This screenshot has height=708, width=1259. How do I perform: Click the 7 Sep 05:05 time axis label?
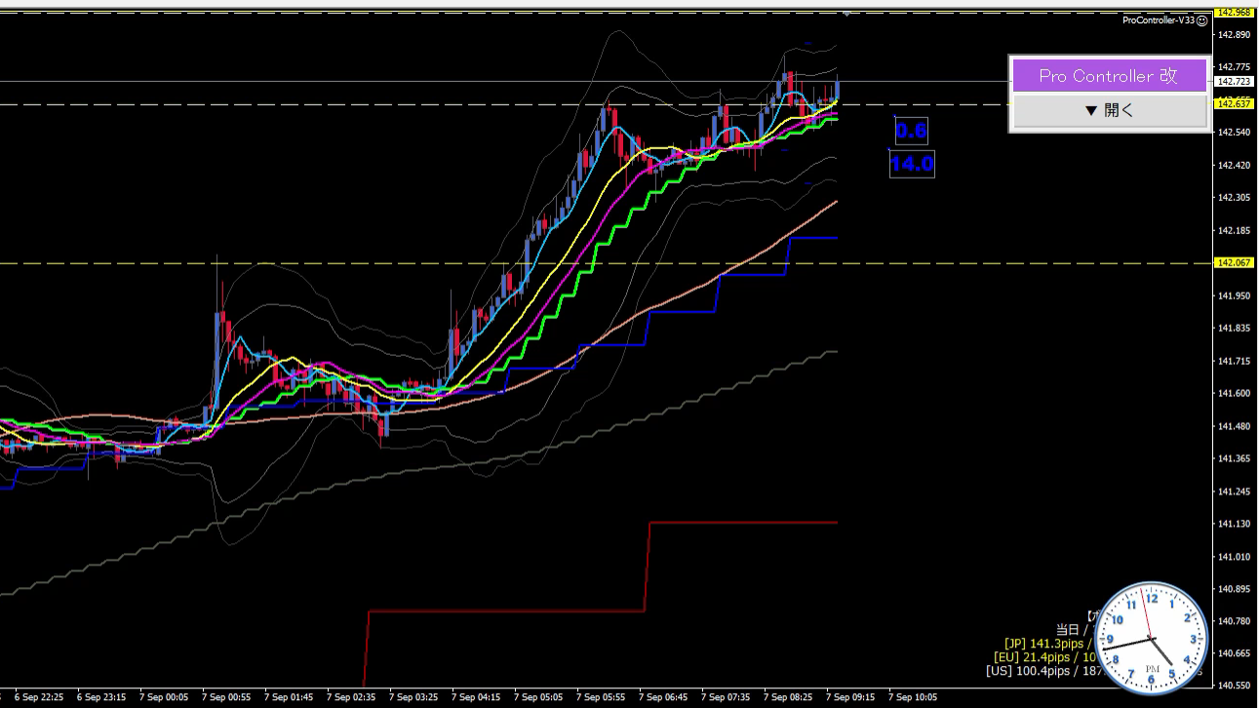tap(537, 697)
